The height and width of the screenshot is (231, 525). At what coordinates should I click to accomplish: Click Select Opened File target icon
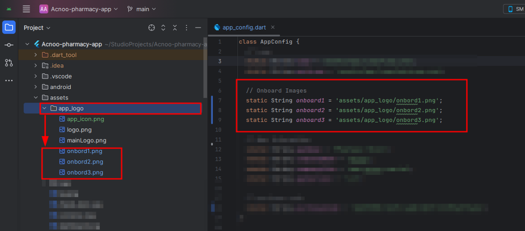[152, 27]
